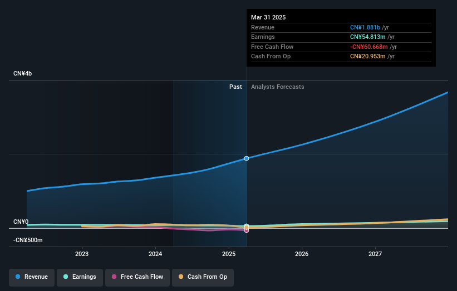Click the 2027 x-axis label
The width and height of the screenshot is (457, 291).
click(375, 254)
